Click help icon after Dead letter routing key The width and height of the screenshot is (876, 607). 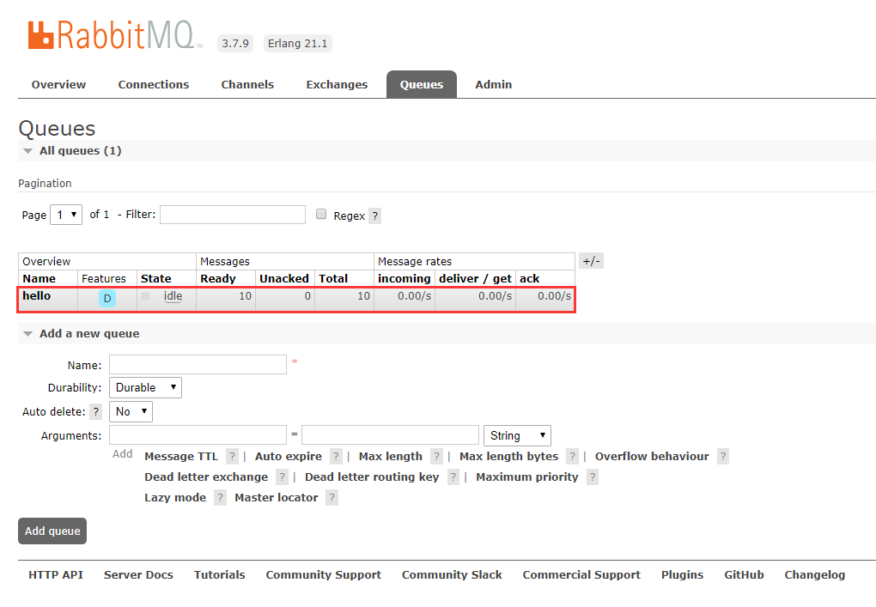tap(453, 476)
